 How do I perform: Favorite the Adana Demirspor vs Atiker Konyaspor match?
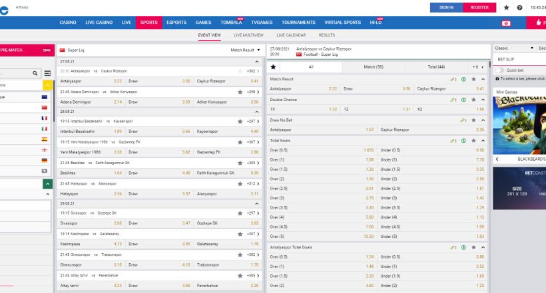coord(240,92)
